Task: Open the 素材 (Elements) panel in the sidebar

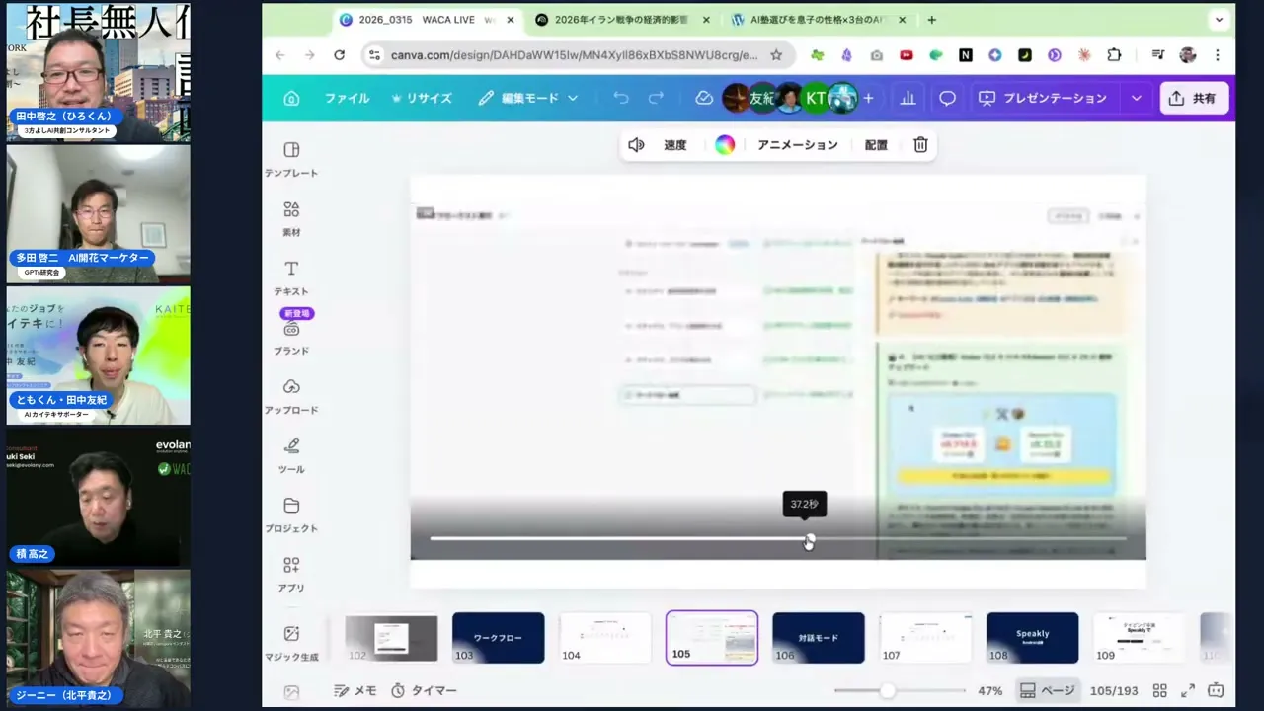Action: (x=291, y=217)
